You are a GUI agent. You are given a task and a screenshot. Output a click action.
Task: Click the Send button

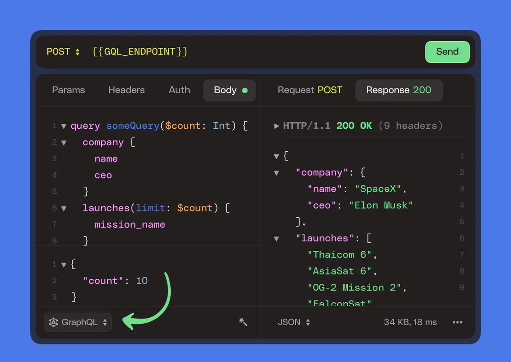pyautogui.click(x=447, y=52)
